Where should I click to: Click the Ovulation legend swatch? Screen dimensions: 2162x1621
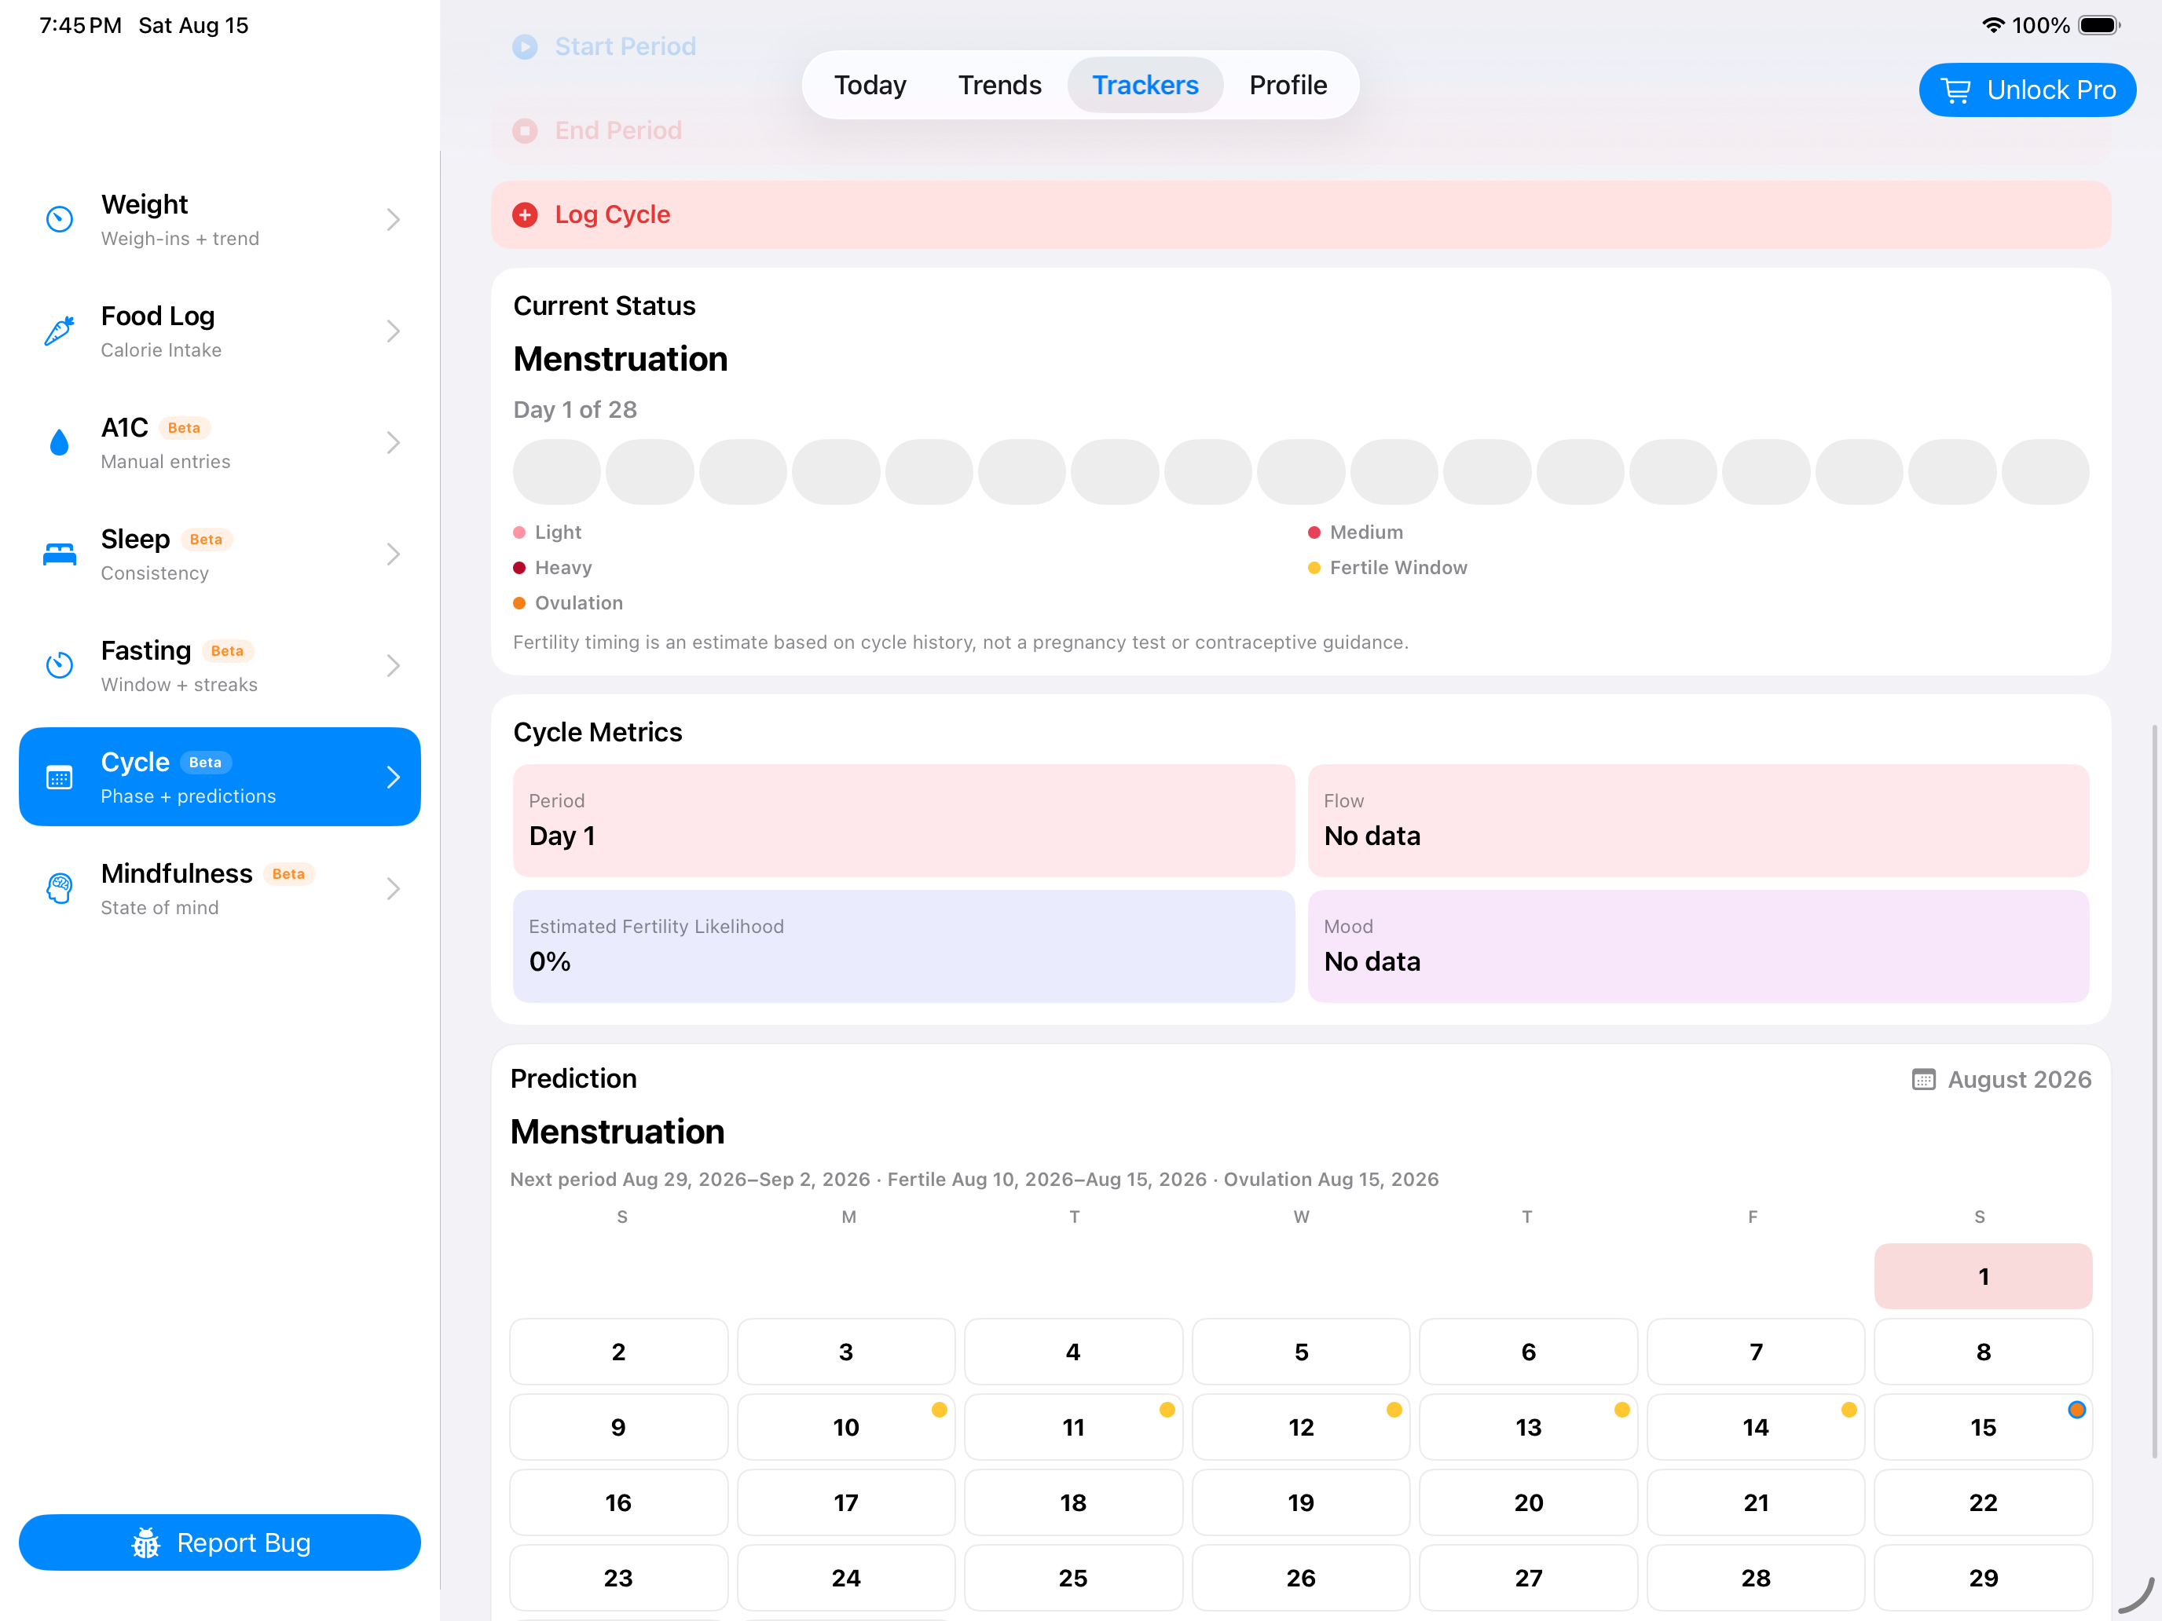click(x=519, y=603)
